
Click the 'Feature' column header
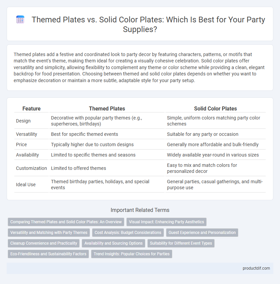tap(31, 108)
